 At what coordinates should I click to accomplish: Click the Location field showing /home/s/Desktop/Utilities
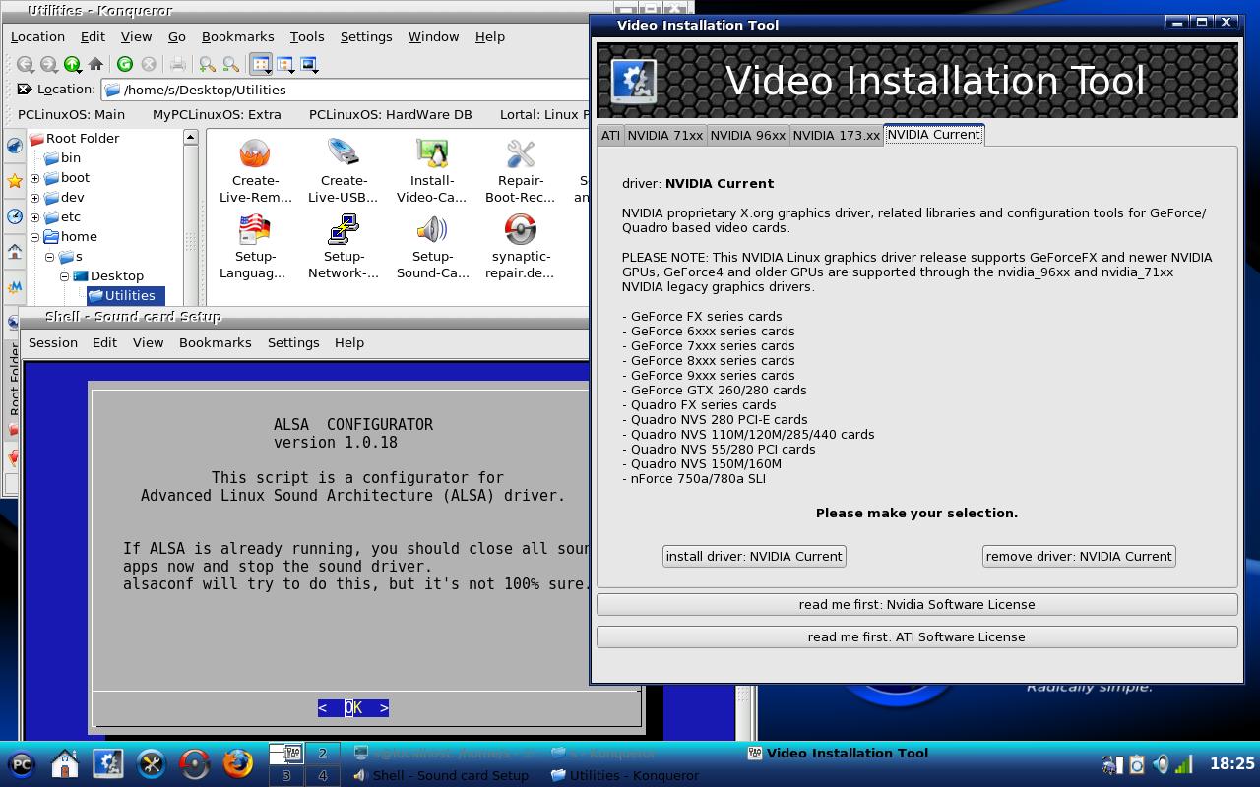coord(345,90)
